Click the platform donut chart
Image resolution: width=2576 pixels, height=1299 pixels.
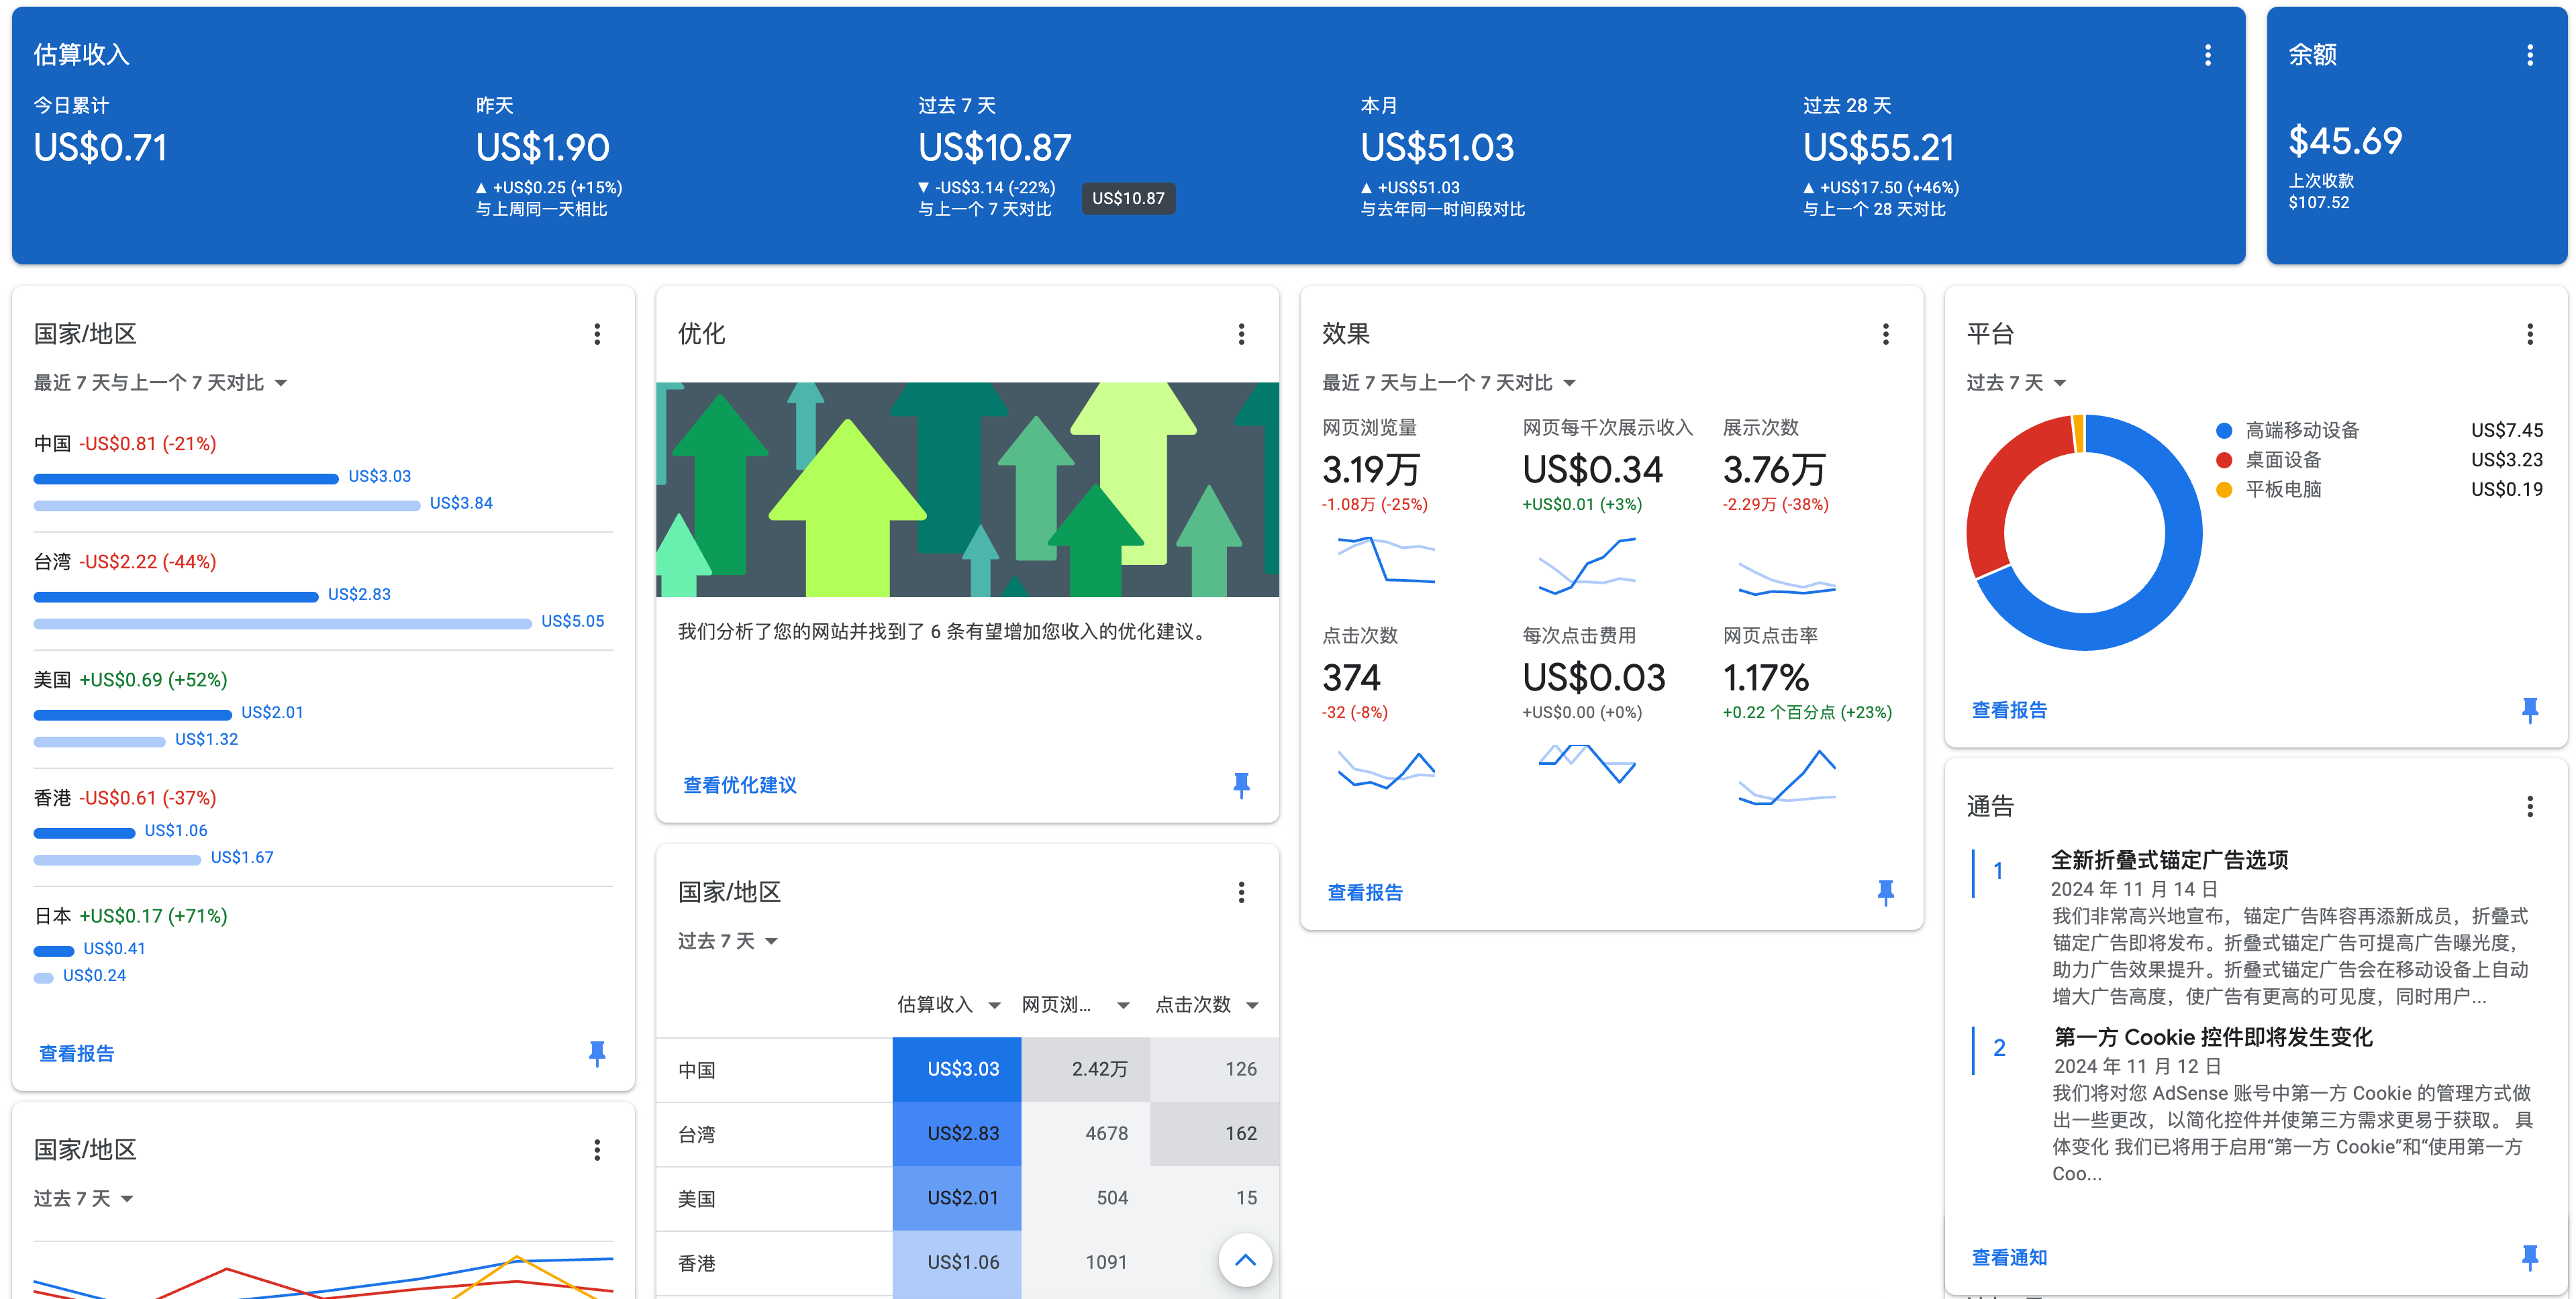coord(2084,532)
